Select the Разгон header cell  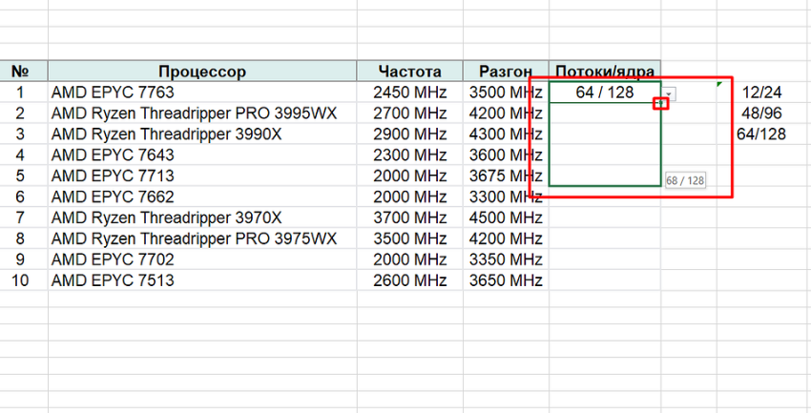505,72
